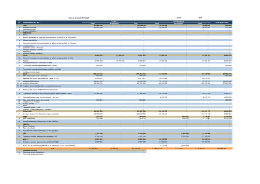Click the Nom de la société COGECA title

click(79, 18)
